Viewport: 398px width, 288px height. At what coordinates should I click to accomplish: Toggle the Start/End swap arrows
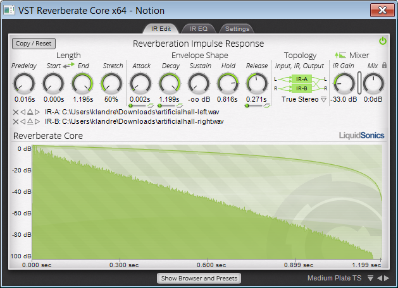coord(68,66)
